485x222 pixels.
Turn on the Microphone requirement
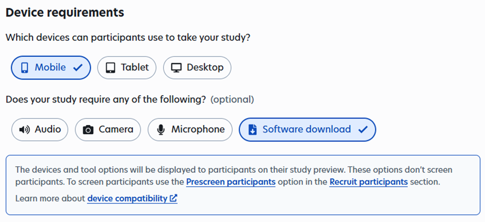pos(190,129)
